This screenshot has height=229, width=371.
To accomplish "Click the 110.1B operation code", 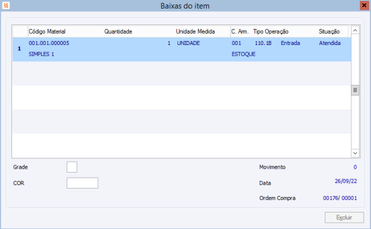I will tap(263, 43).
